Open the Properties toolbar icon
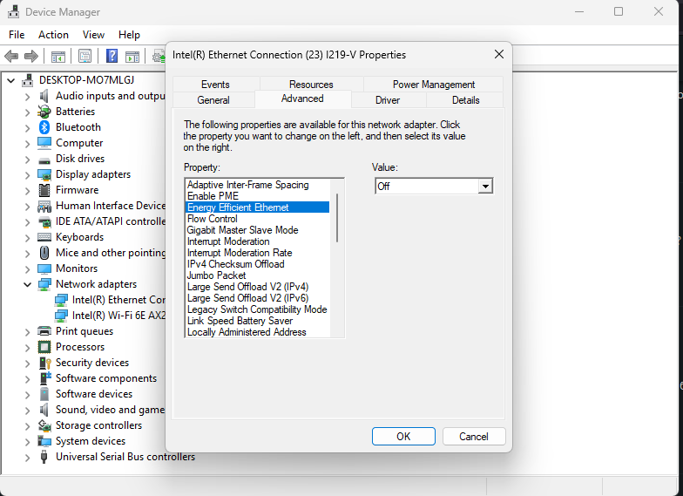 (x=85, y=56)
